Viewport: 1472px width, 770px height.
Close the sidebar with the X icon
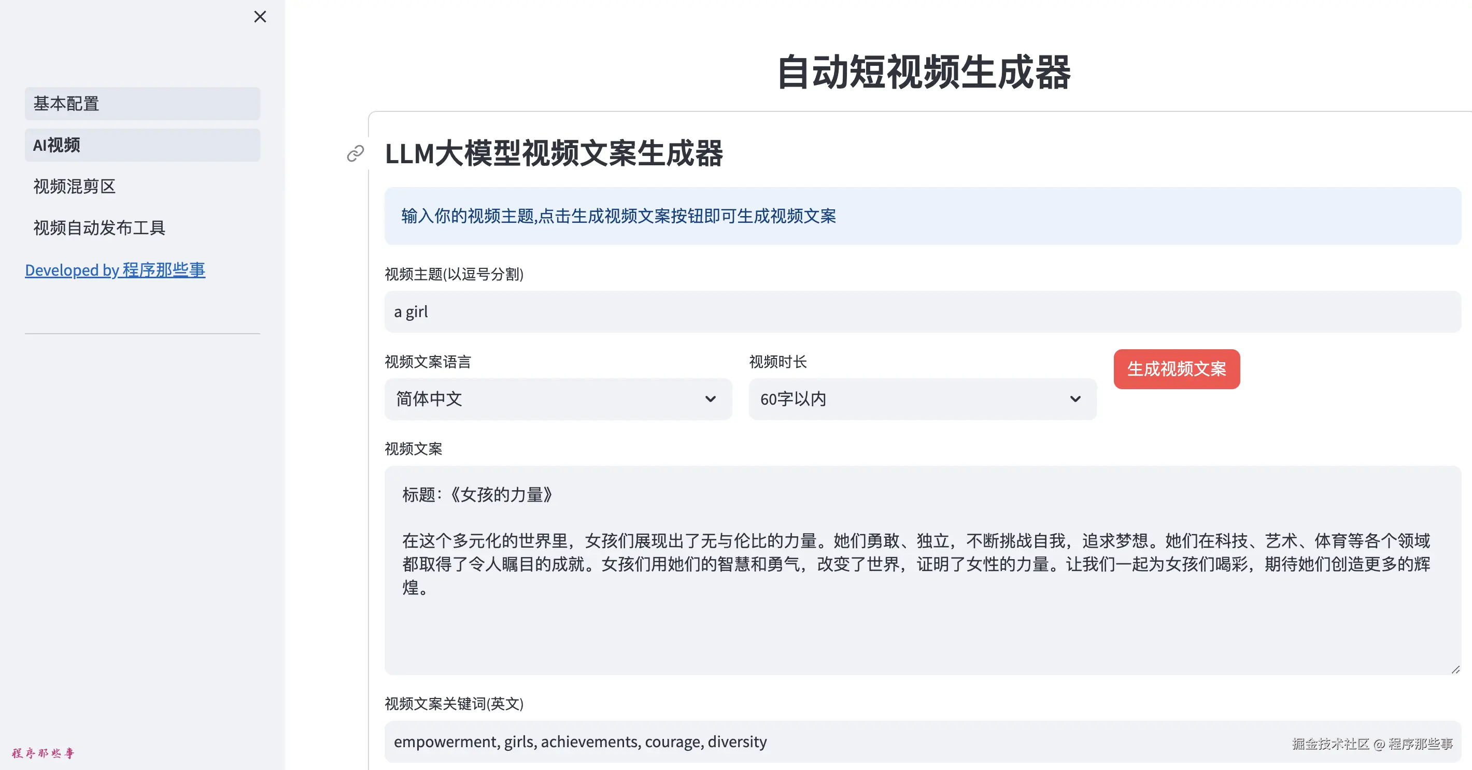point(260,17)
